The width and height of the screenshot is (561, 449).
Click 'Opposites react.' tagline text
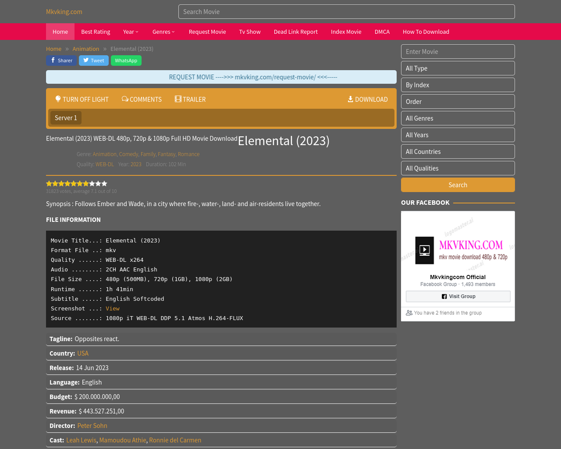point(97,339)
